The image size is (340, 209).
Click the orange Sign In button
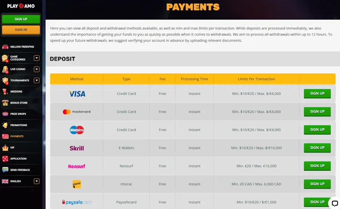coord(21,30)
